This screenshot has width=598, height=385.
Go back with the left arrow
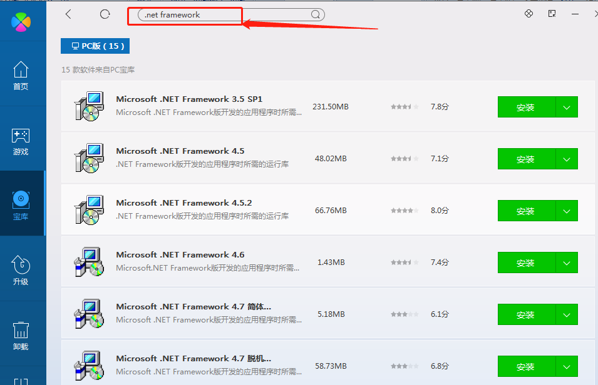pyautogui.click(x=68, y=14)
